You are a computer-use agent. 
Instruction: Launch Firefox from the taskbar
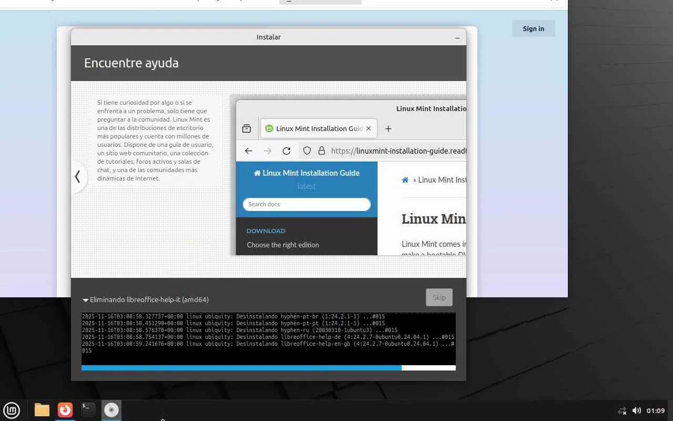click(65, 410)
